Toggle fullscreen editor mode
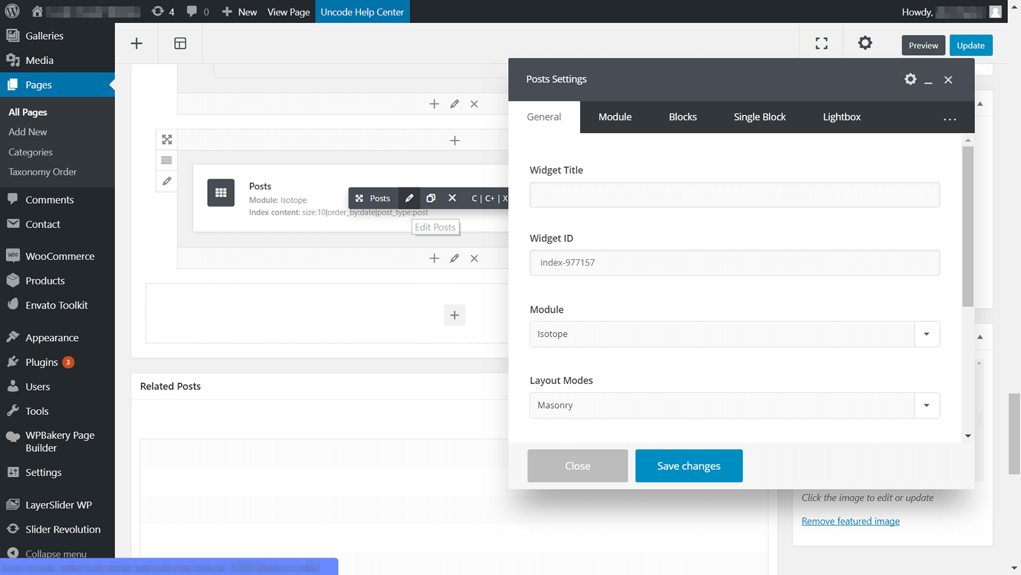This screenshot has width=1021, height=575. tap(821, 43)
